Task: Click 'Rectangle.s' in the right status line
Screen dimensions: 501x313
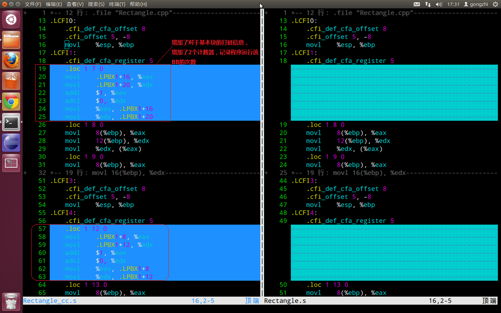Action: 285,301
